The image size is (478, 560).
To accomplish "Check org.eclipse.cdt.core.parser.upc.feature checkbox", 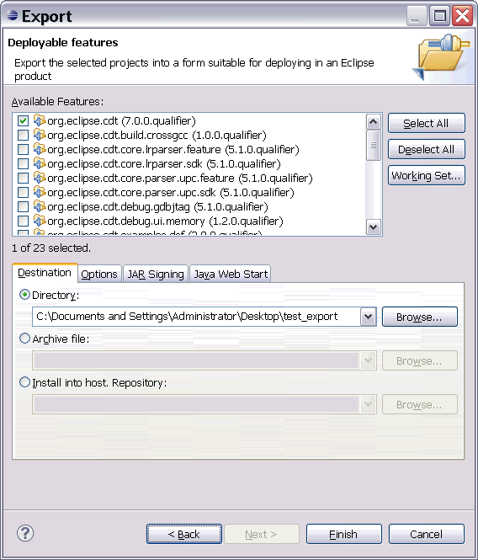I will point(24,178).
